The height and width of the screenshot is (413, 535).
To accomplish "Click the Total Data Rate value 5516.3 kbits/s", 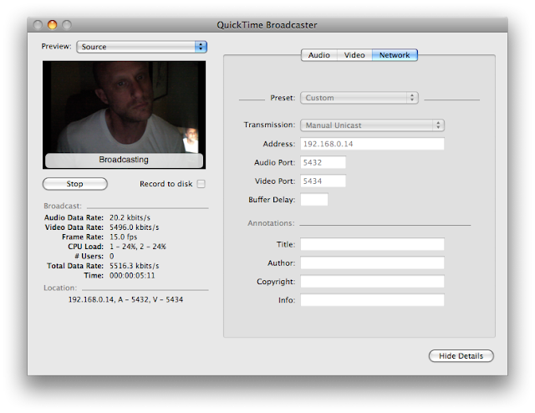I will (134, 266).
